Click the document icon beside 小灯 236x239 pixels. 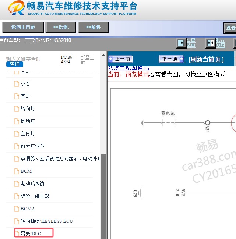(x=17, y=84)
